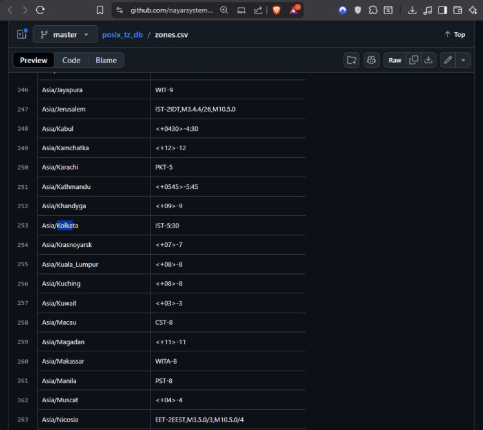Toggle the browser sidebar panel
Screen dimensions: 483x430
pyautogui.click(x=442, y=10)
